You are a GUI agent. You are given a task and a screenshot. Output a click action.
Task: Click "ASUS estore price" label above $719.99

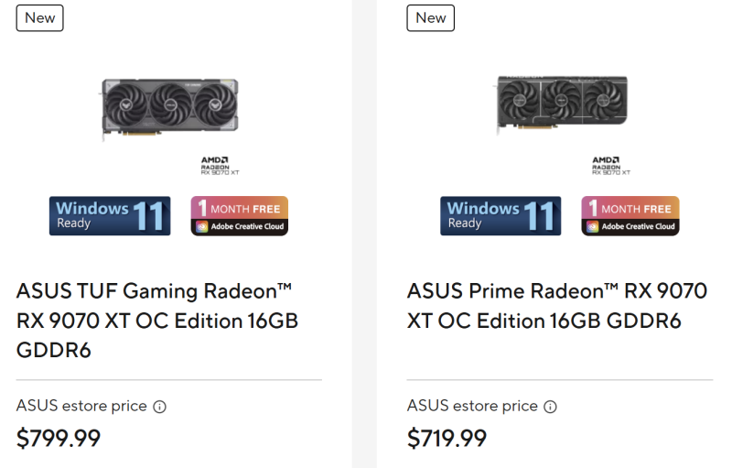pos(472,406)
